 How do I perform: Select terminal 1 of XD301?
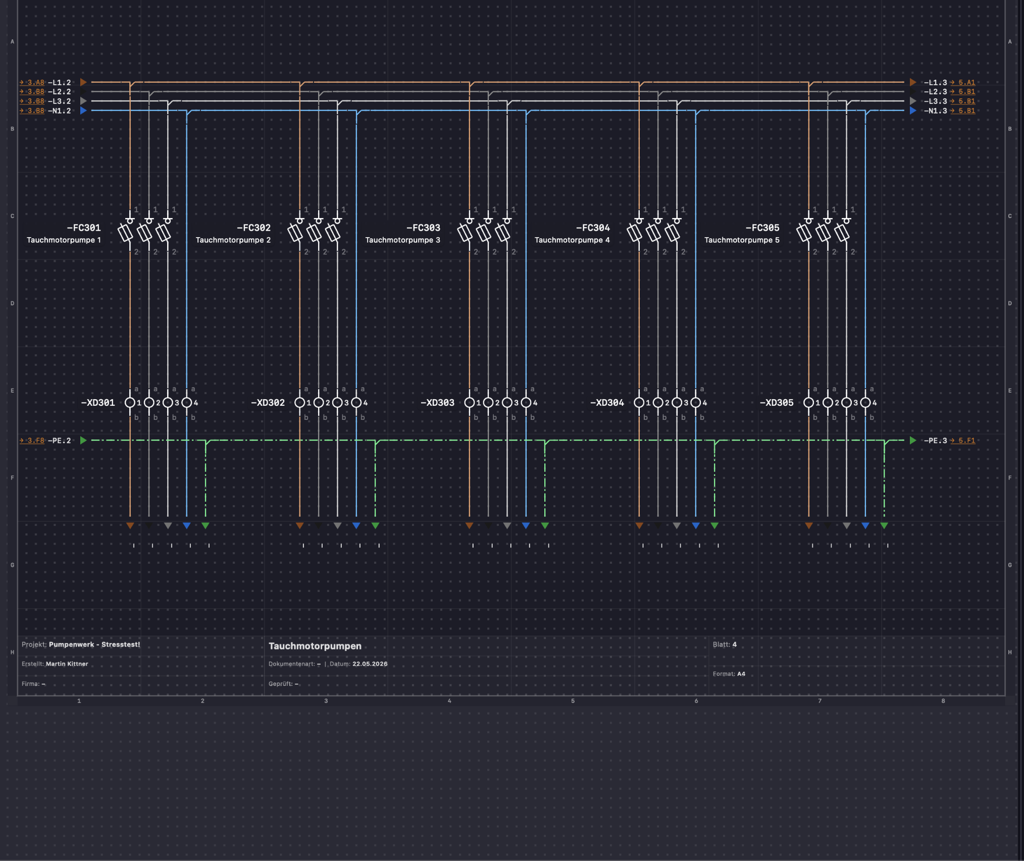coord(130,402)
